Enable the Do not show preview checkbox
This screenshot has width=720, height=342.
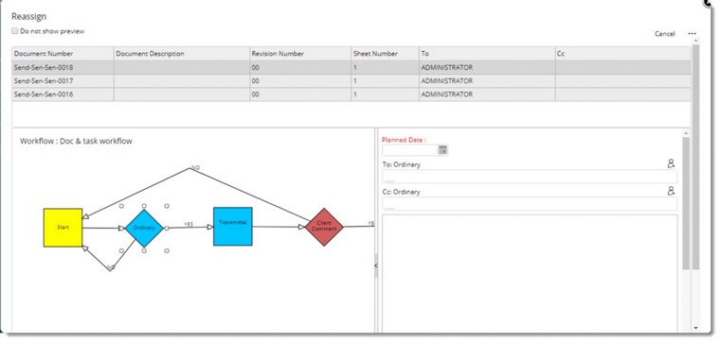click(15, 31)
